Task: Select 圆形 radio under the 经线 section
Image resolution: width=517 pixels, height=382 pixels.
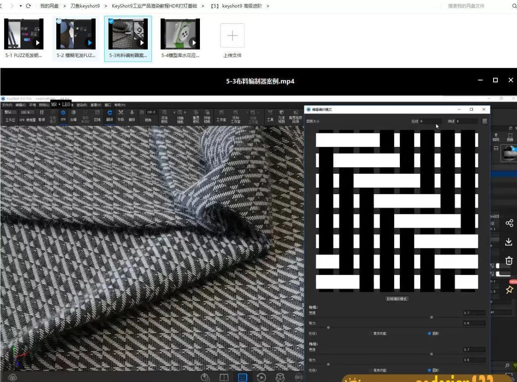Action: 429,334
